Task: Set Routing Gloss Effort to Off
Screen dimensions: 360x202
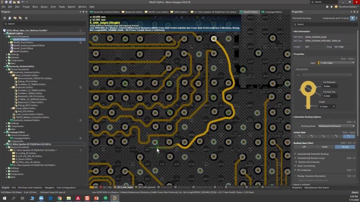Action: (304, 147)
